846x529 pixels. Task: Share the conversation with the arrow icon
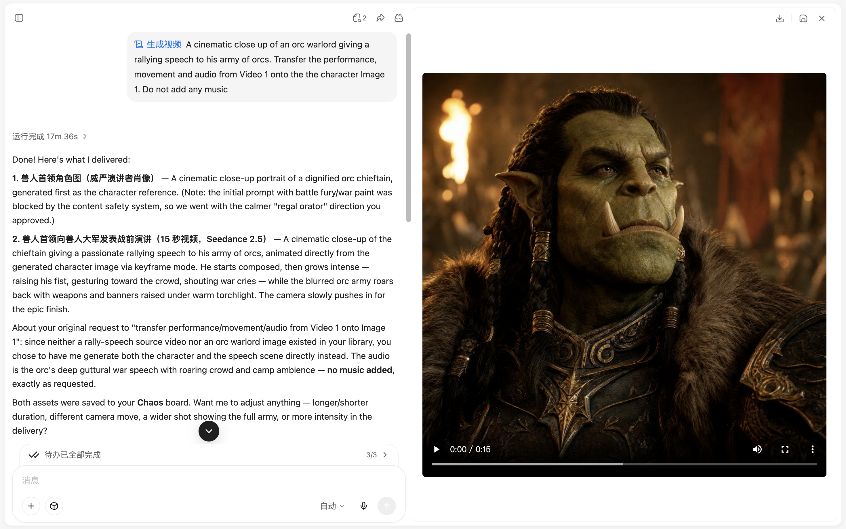pyautogui.click(x=380, y=18)
